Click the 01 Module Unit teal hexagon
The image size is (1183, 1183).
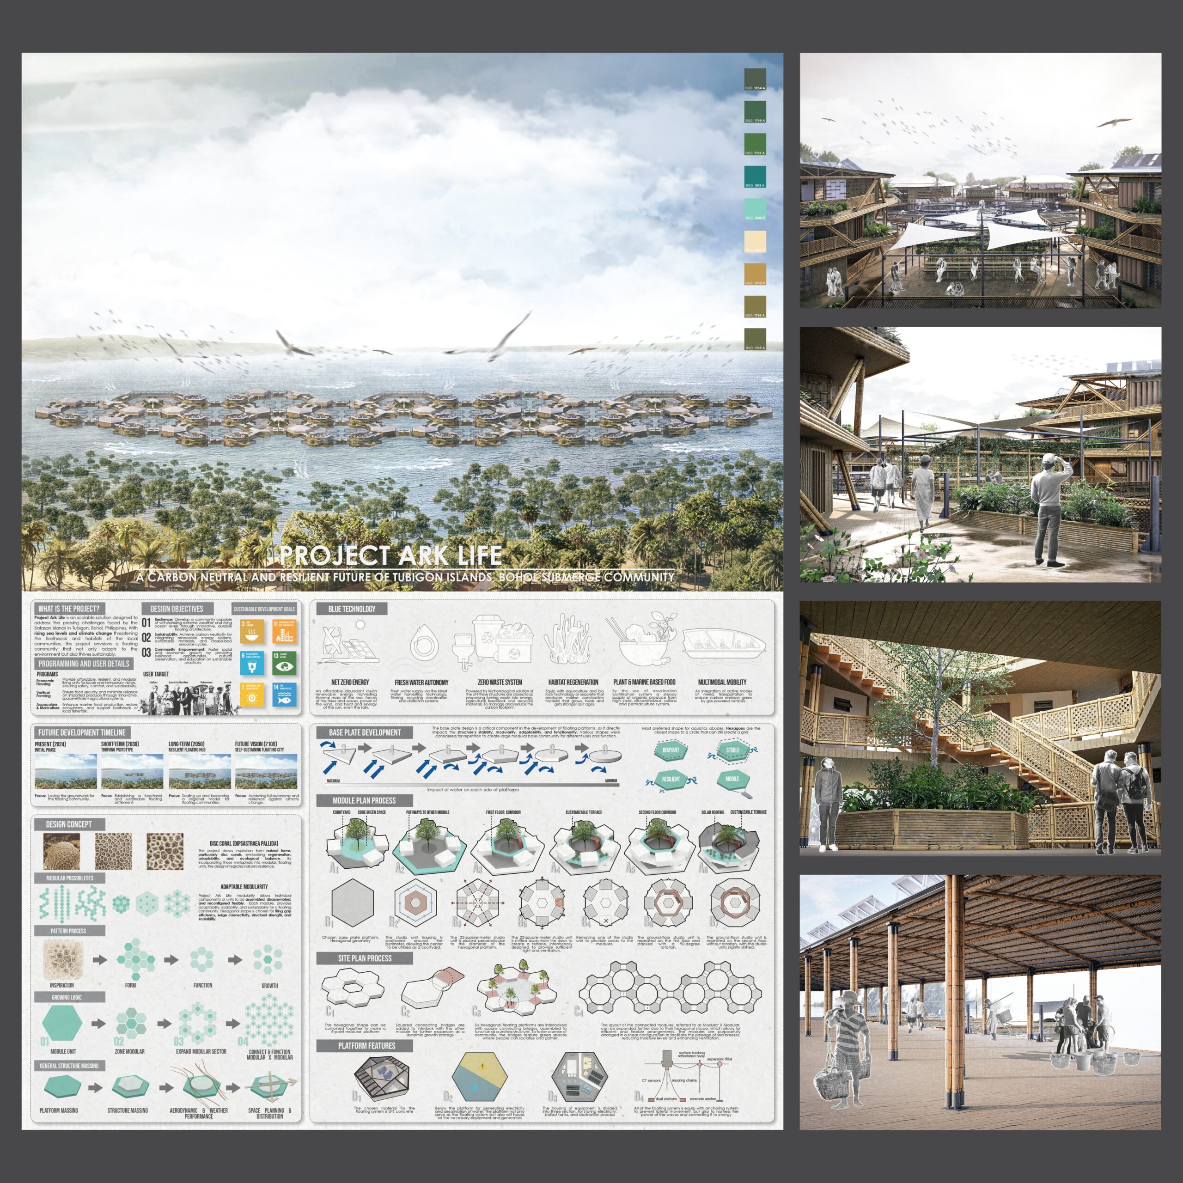62,1024
